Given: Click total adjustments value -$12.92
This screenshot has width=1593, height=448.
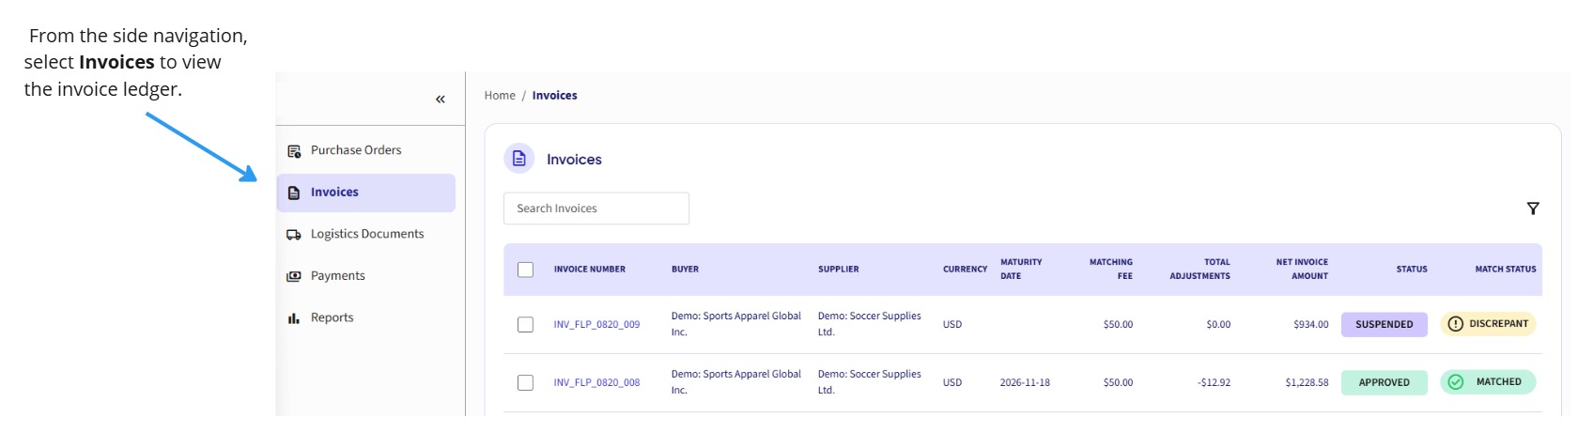Looking at the screenshot, I should click(x=1214, y=383).
